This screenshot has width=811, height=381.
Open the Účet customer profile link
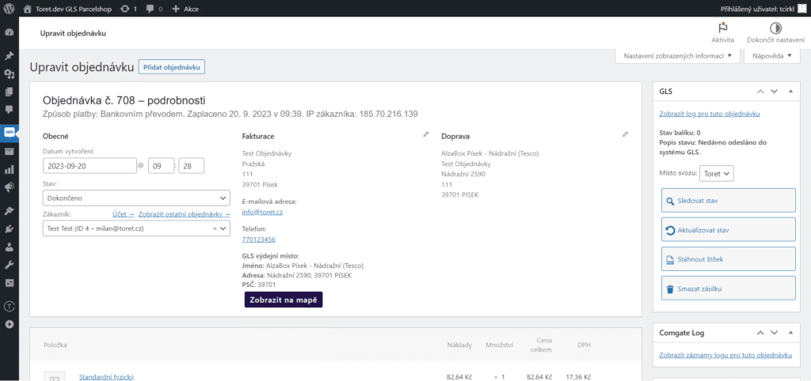tap(123, 213)
